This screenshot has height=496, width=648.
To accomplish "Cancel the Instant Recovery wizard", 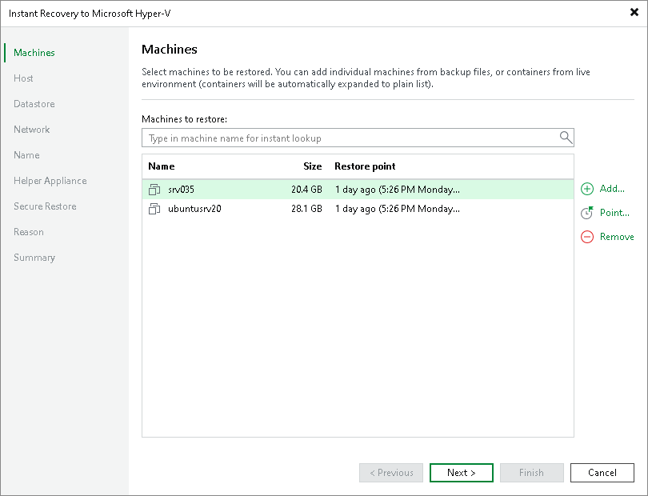I will tap(602, 472).
